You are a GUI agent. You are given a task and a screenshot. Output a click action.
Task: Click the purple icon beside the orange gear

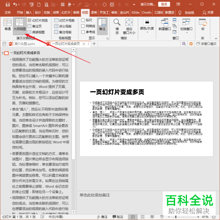[x=184, y=44]
